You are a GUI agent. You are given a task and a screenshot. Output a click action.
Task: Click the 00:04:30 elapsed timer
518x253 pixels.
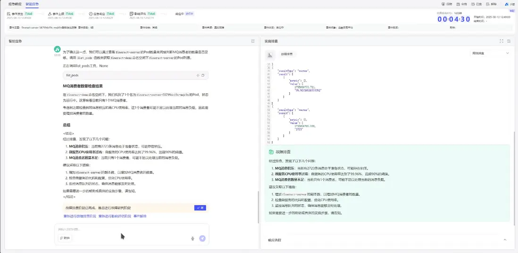(453, 19)
